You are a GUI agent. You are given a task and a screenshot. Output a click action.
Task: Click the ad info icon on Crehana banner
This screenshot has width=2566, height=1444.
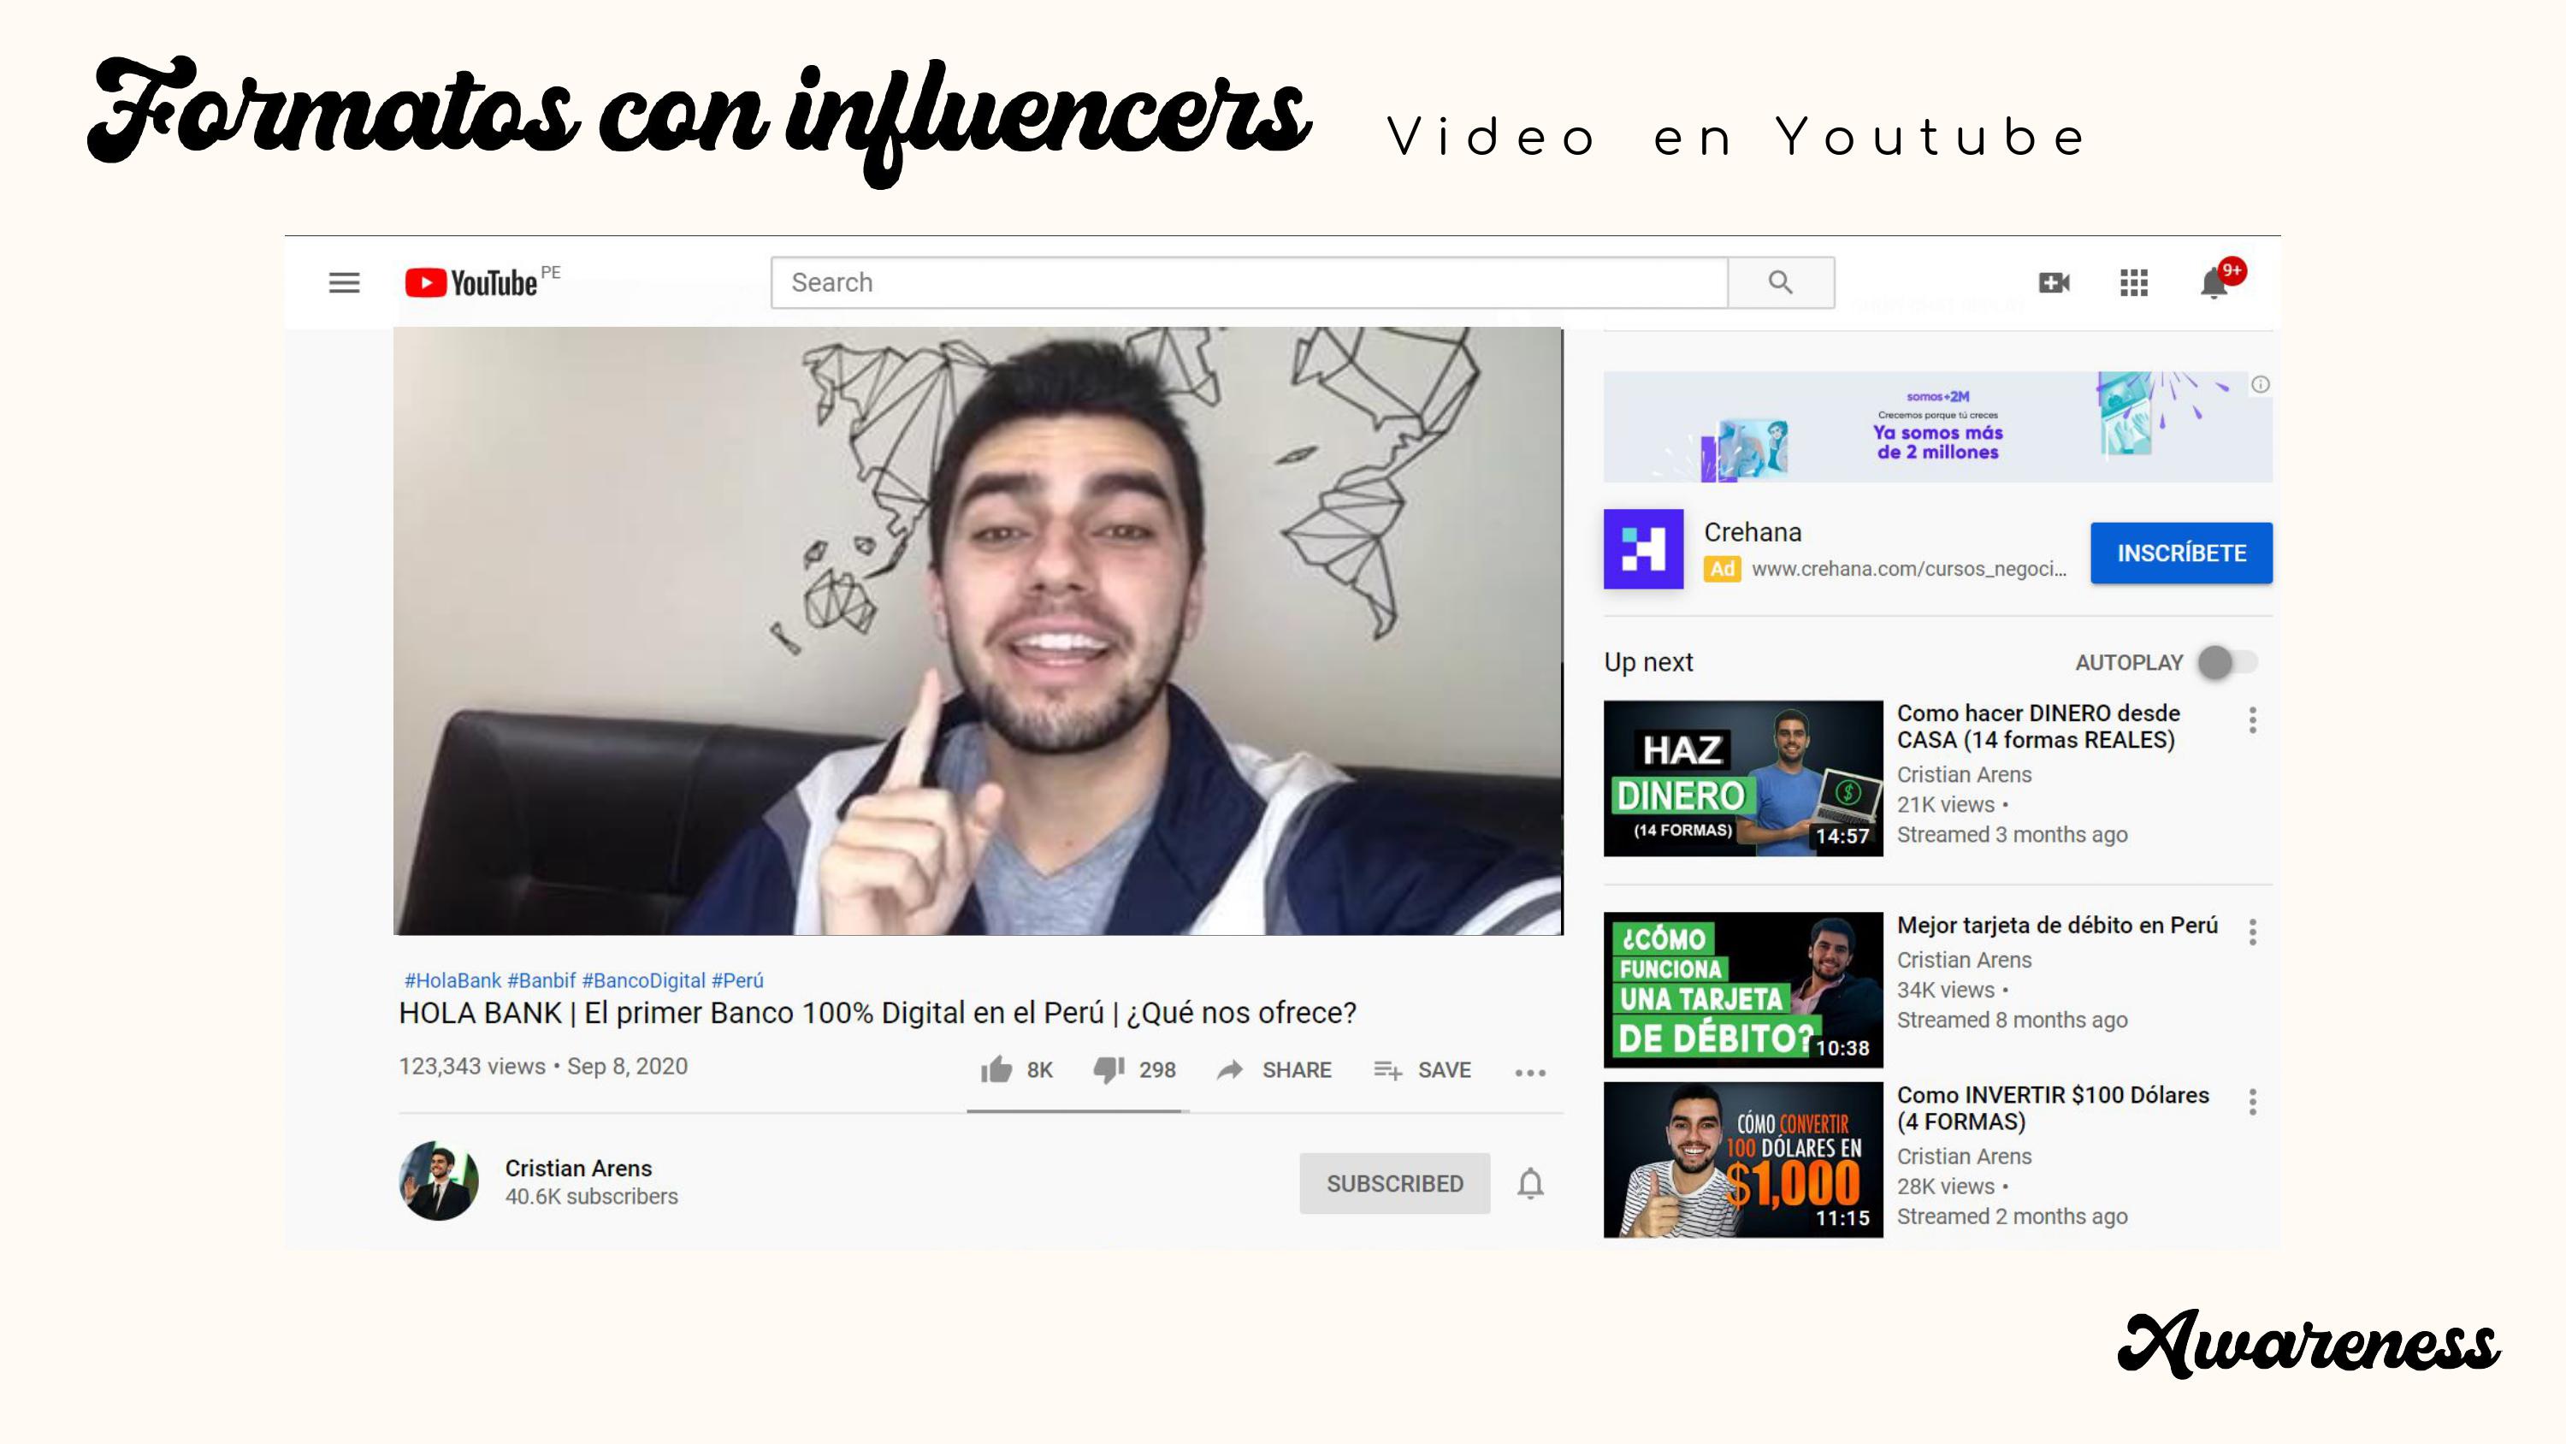(2260, 385)
